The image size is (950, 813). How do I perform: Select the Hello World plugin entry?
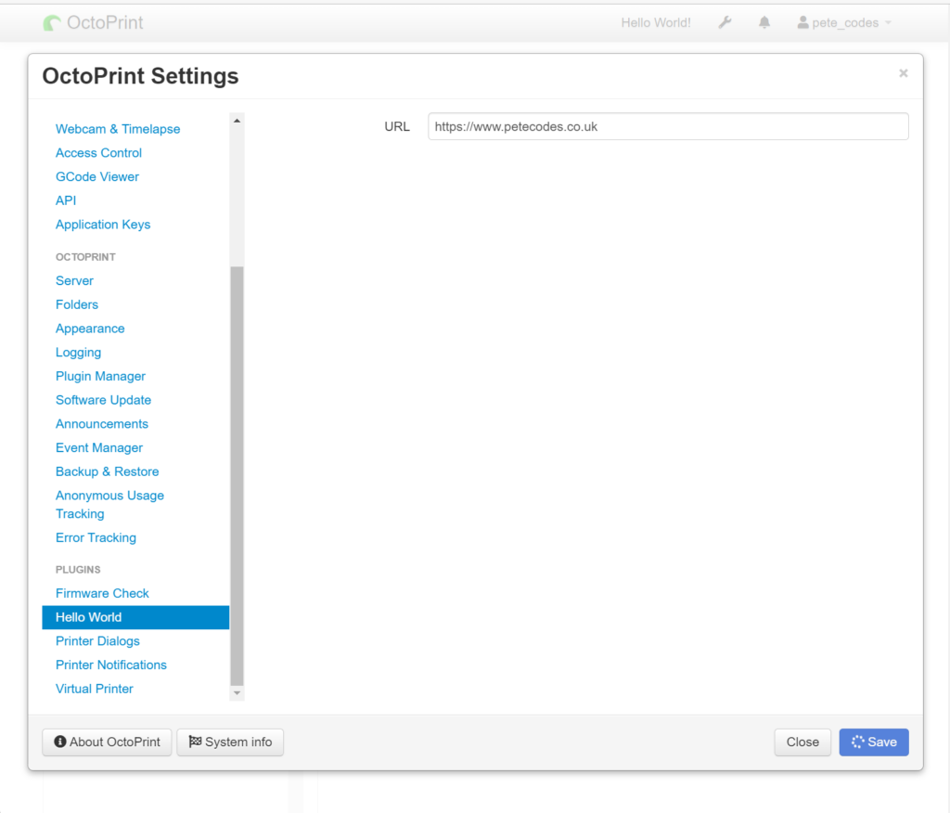[135, 617]
